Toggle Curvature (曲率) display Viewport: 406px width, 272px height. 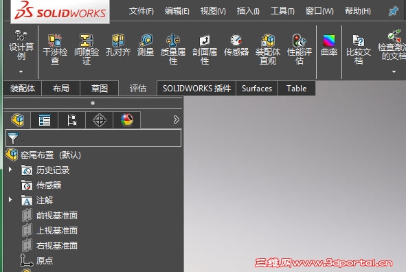point(329,45)
